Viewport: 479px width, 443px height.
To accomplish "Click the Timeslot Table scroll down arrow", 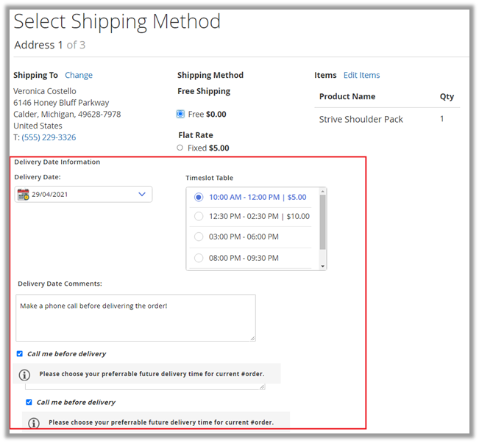I will coord(322,266).
